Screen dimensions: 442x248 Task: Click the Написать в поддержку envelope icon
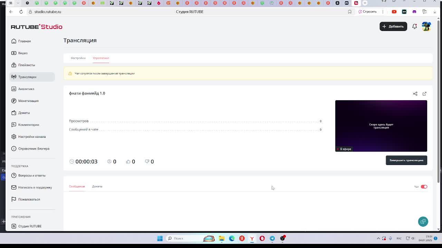[14, 187]
